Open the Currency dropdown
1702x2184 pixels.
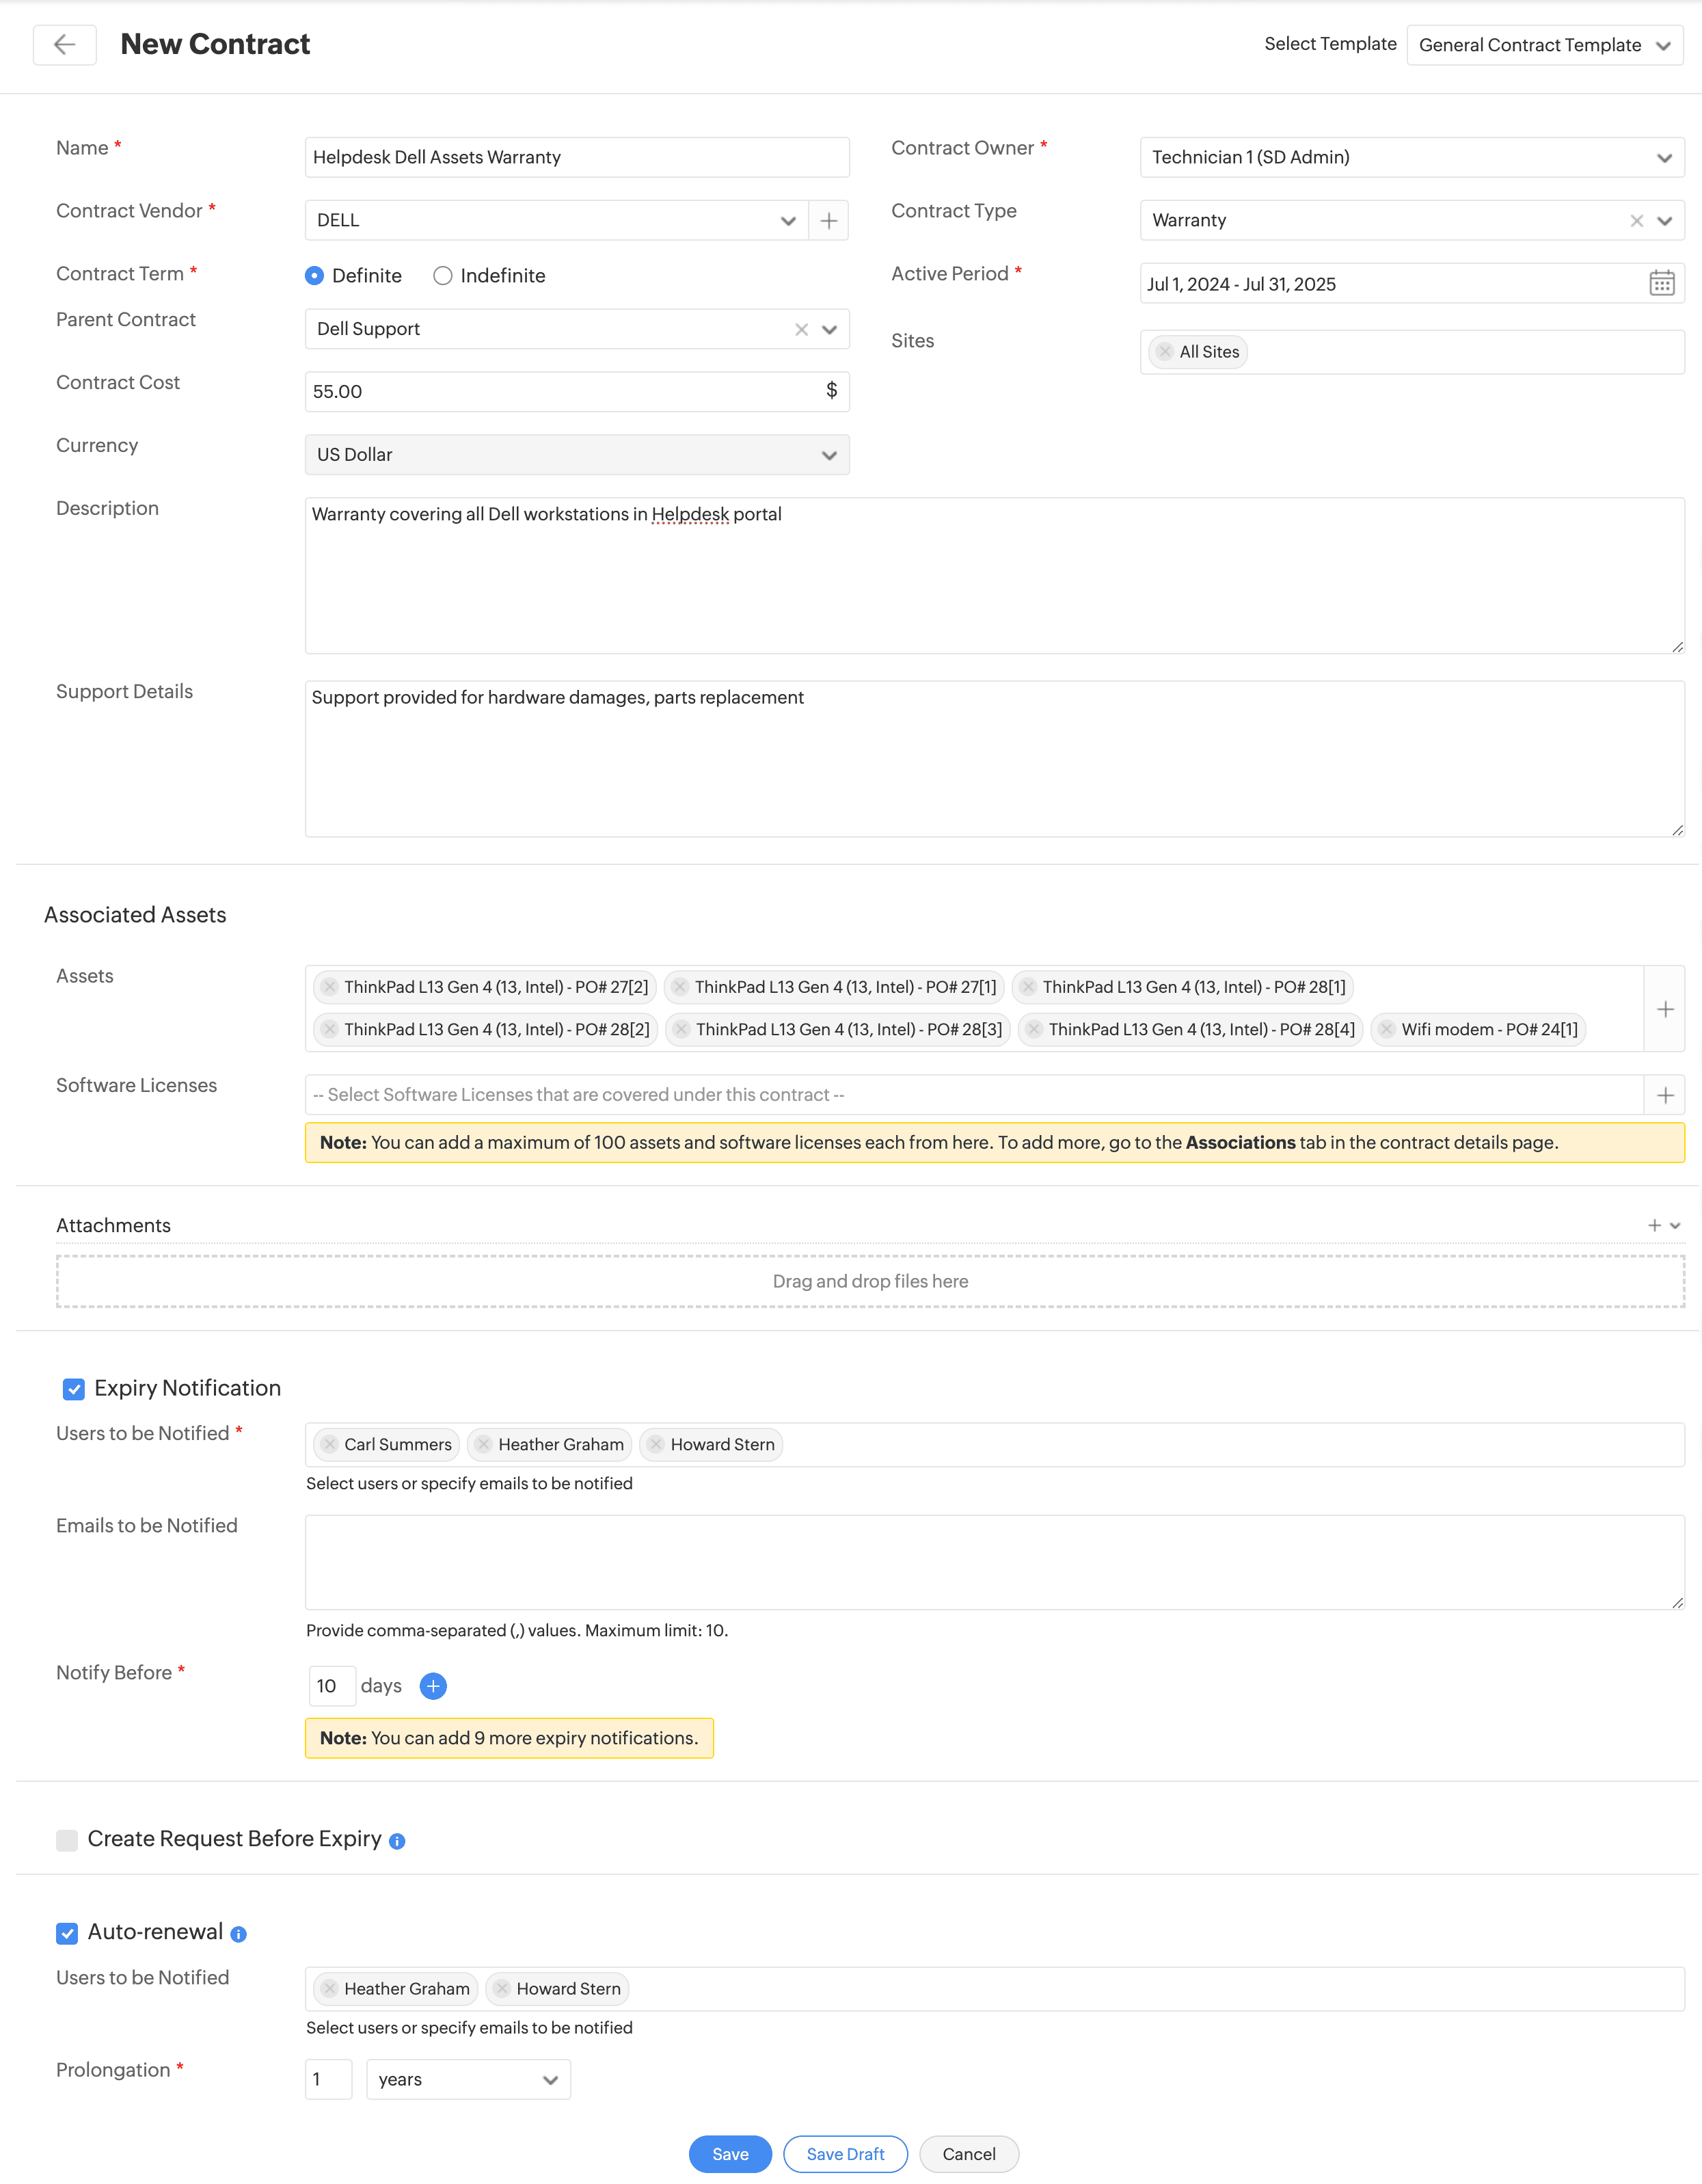pyautogui.click(x=577, y=454)
